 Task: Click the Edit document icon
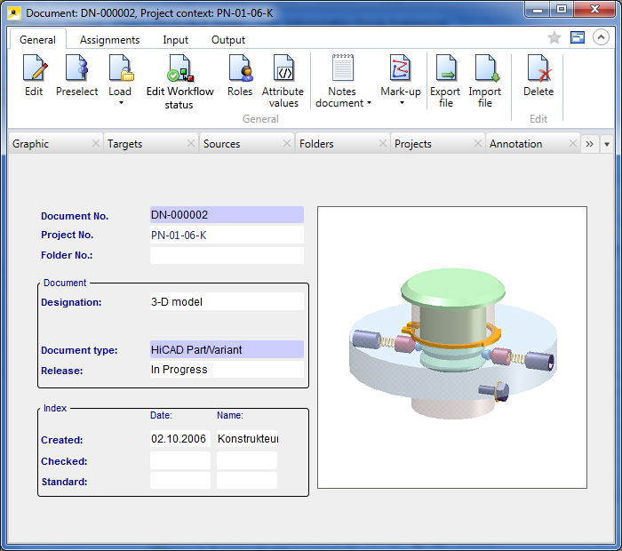34,69
